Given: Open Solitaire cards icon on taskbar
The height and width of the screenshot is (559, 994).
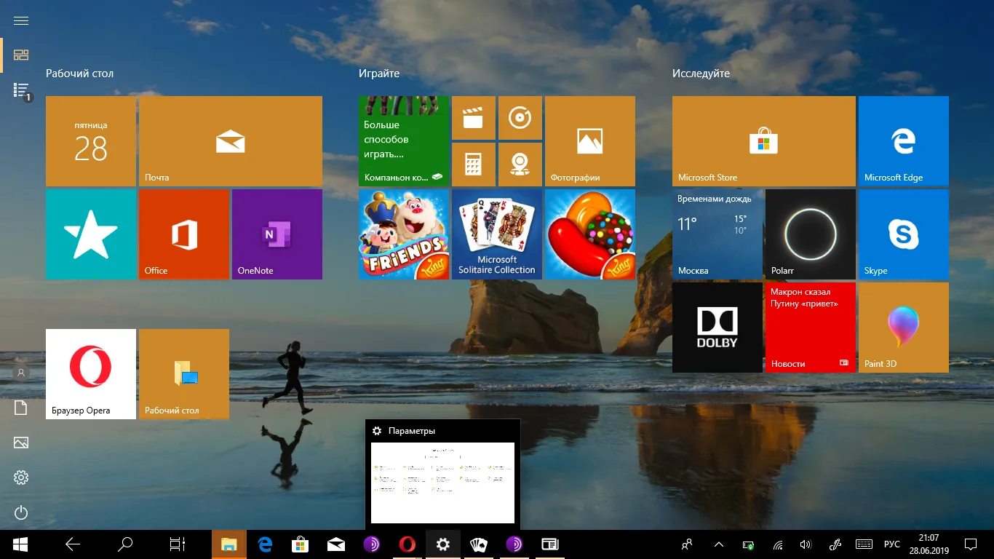Looking at the screenshot, I should tap(479, 544).
